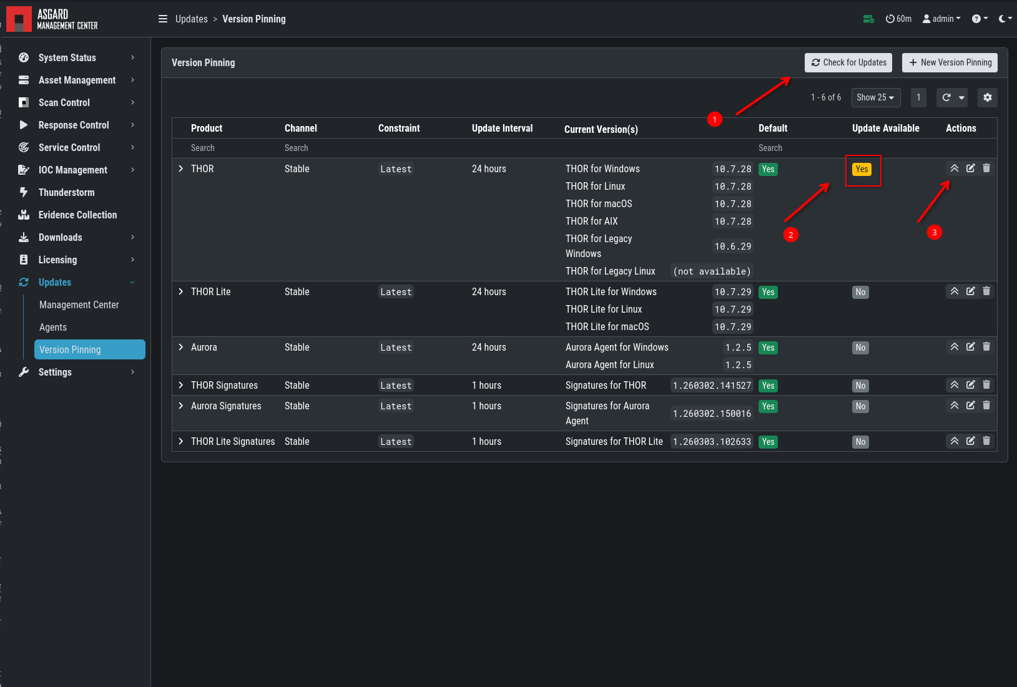
Task: Select the Version Pinning sidebar item
Action: (90, 349)
